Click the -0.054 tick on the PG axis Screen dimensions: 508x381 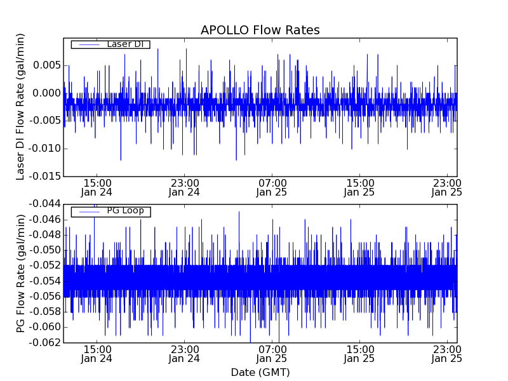45,281
